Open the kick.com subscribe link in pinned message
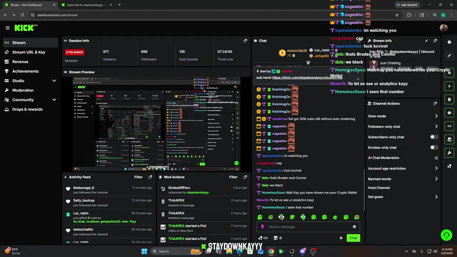This screenshot has height=257, width=457. click(307, 77)
